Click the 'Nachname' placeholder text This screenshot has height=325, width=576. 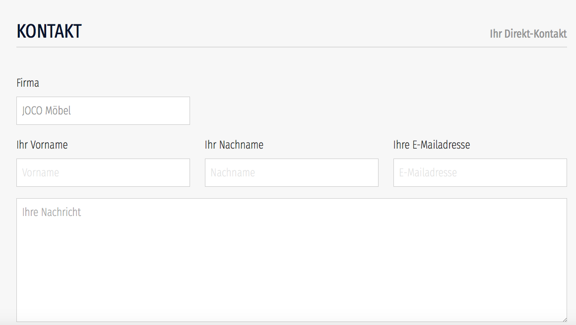coord(233,172)
